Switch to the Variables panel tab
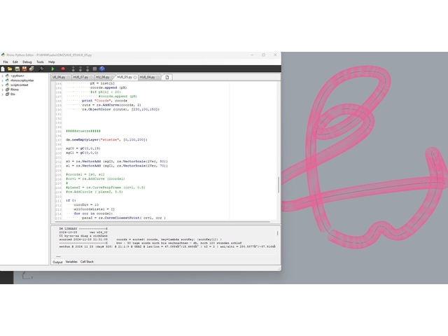The image size is (448, 336). click(x=71, y=262)
